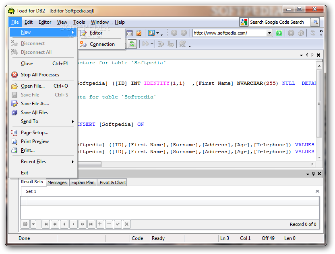Click the browser Back arrow button
335x254 pixels.
174,33
